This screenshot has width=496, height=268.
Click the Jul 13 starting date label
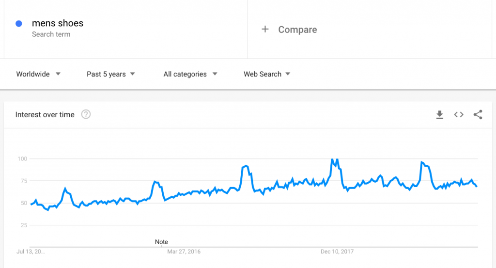point(31,252)
